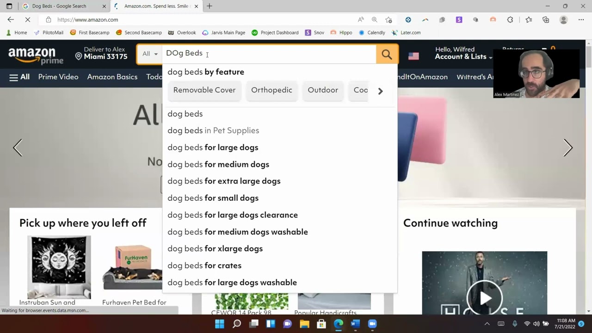Add this page to favorites
The width and height of the screenshot is (592, 333).
click(388, 20)
